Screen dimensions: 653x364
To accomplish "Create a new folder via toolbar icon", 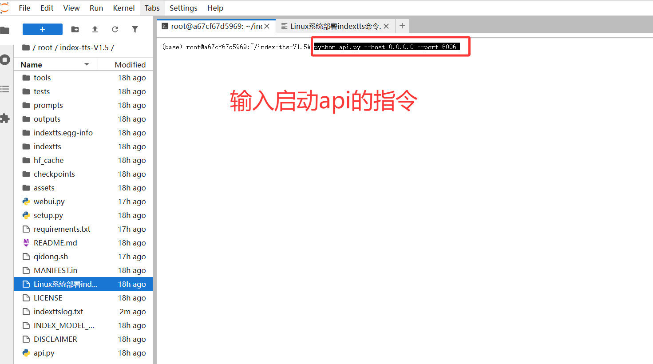I will pyautogui.click(x=75, y=29).
